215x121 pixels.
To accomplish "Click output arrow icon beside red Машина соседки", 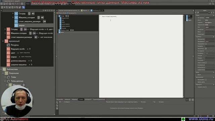I will tap(34, 33).
